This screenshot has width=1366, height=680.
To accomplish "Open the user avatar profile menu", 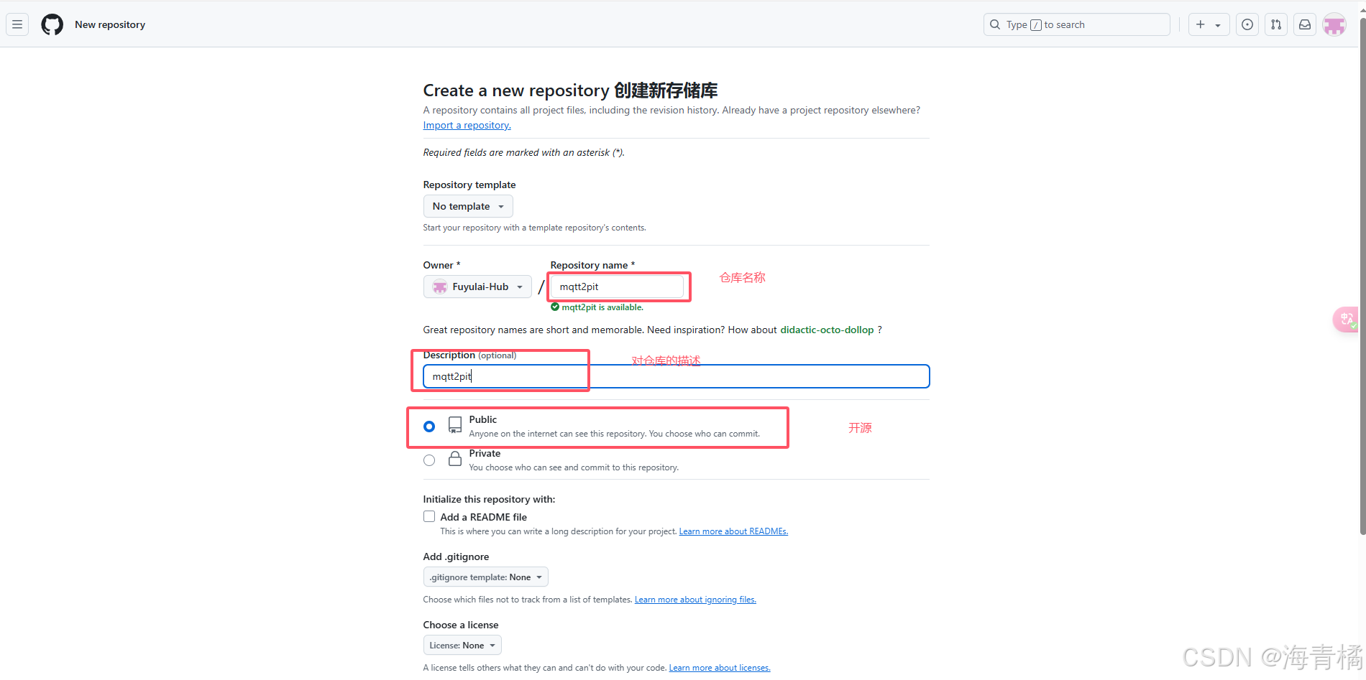I will (x=1334, y=24).
